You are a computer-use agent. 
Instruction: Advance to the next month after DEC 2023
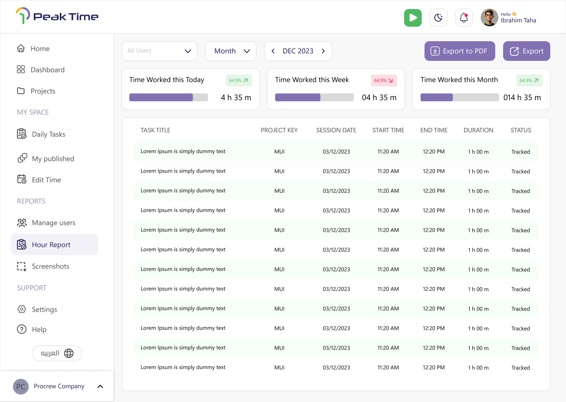pos(323,51)
